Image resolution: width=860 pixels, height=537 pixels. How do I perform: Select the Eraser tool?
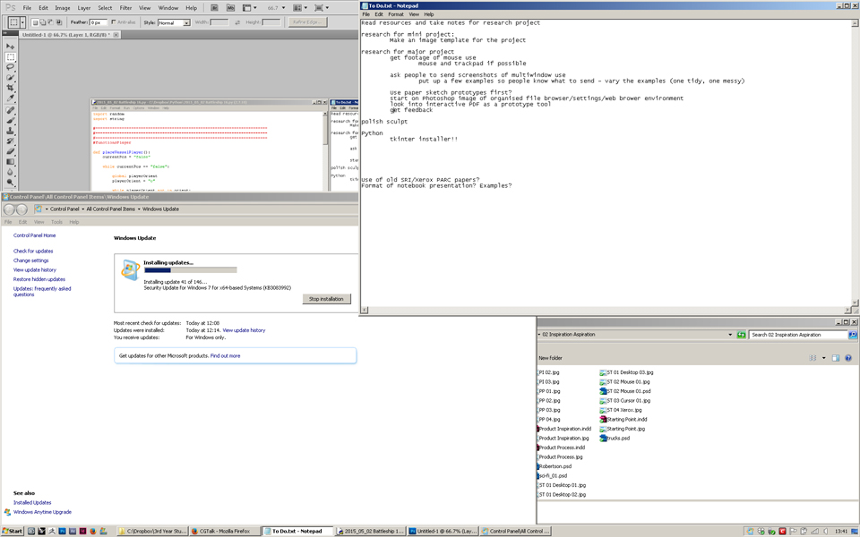tap(11, 151)
